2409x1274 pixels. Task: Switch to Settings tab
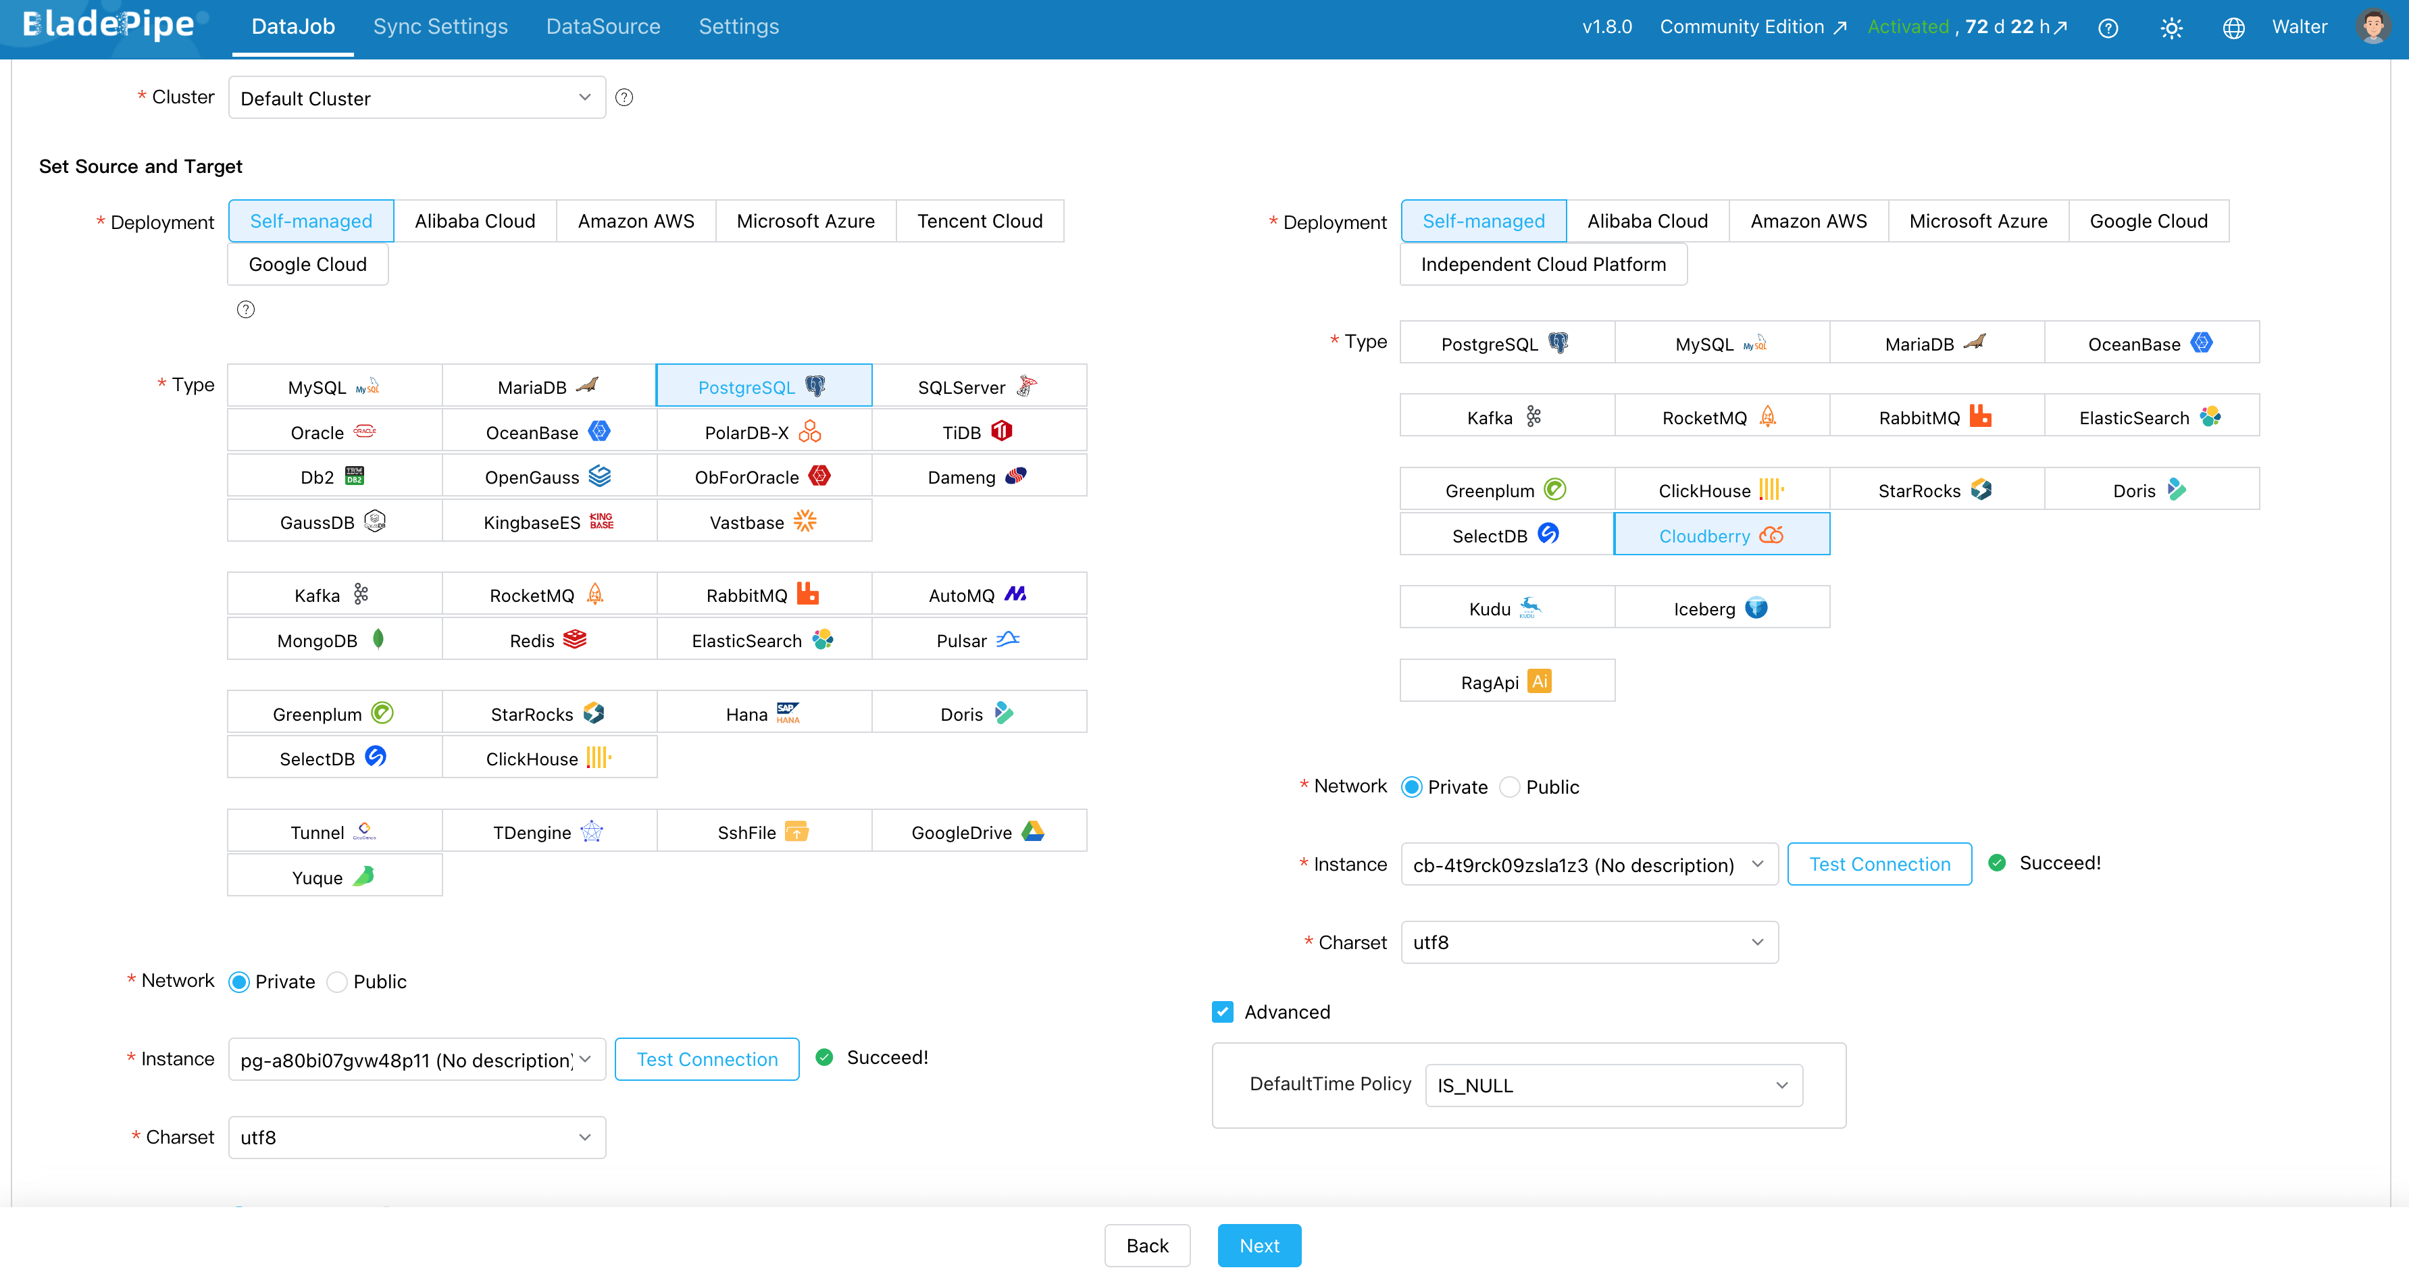pyautogui.click(x=739, y=27)
